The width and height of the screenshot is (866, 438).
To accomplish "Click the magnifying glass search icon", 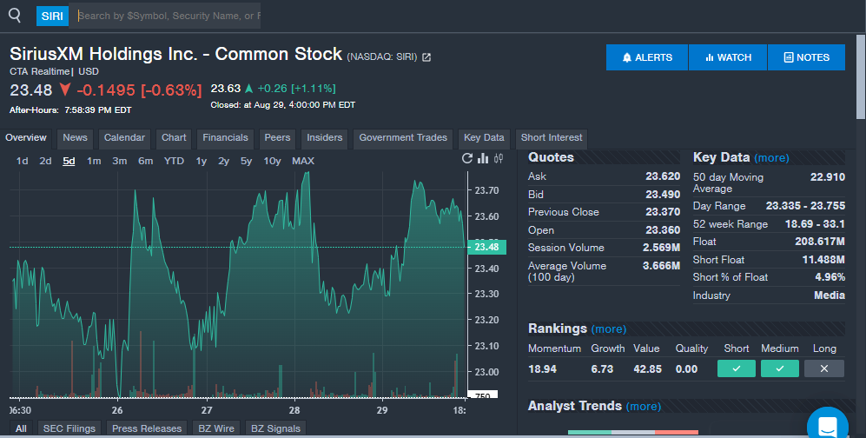I will point(15,16).
